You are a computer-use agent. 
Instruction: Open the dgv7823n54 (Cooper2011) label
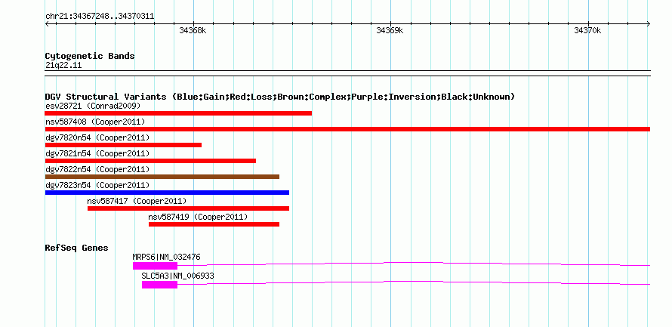click(97, 185)
